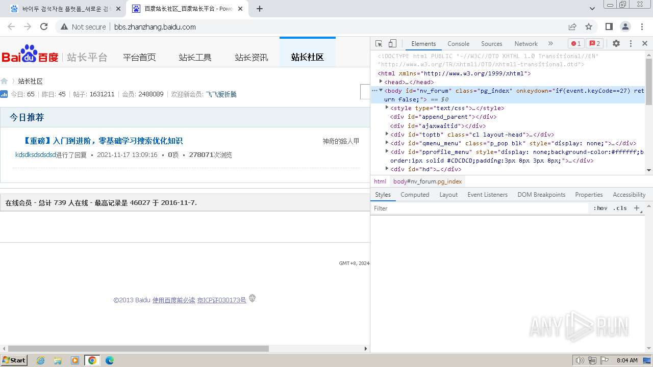Collapse the body nv_forum node
This screenshot has height=367, width=653.
[x=381, y=90]
